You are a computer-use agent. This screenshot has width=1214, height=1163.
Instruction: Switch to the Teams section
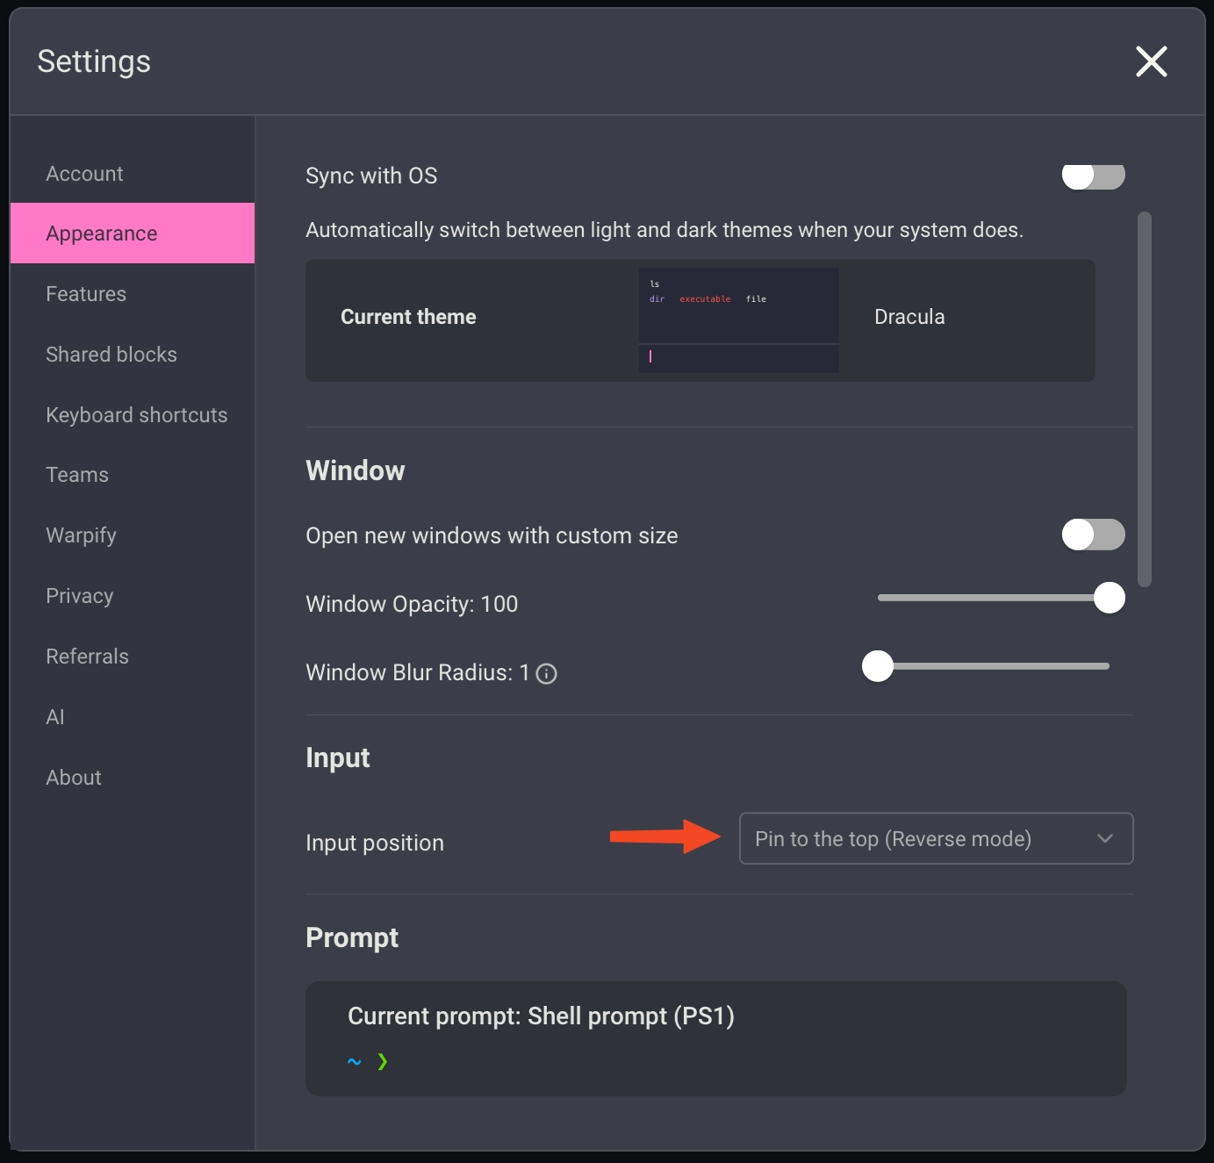(77, 475)
